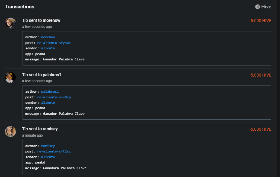Click the Hive logo icon
The image size is (280, 177).
click(x=257, y=7)
